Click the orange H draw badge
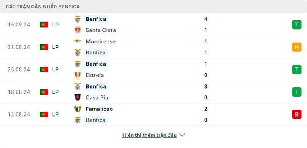The width and height of the screenshot is (307, 148). pos(297,47)
